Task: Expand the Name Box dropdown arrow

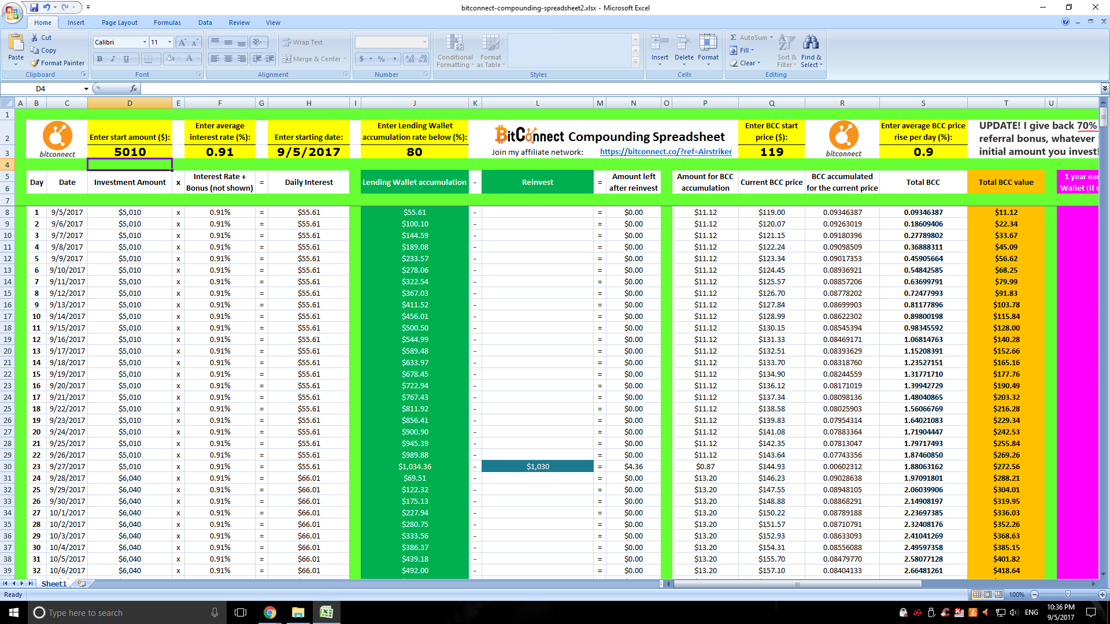Action: [x=86, y=88]
